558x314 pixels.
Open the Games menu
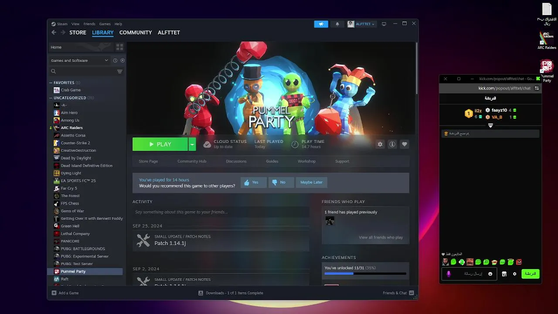click(105, 24)
